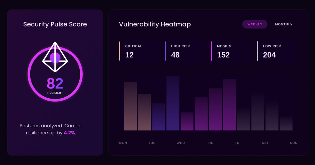The width and height of the screenshot is (315, 165).
Task: Select the shortest magenta chart bar
Action: point(187,121)
